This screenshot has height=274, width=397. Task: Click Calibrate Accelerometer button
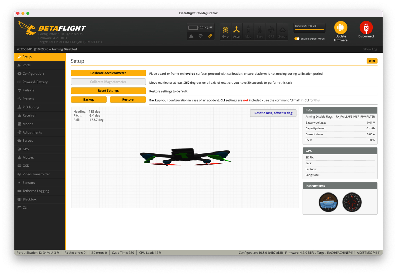[108, 73]
